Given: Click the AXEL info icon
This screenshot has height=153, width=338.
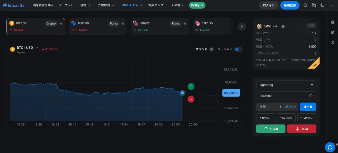Looking at the screenshot, I should click(283, 26).
